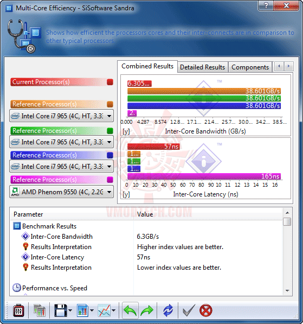Switch to the Detailed Results tab
This screenshot has width=303, height=324.
point(203,67)
